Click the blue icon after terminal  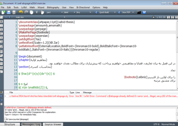pos(144,12)
